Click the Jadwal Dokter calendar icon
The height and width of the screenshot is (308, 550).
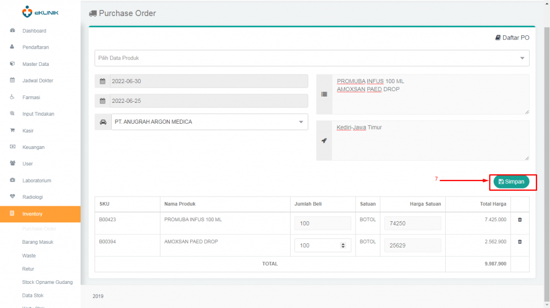[x=12, y=80]
